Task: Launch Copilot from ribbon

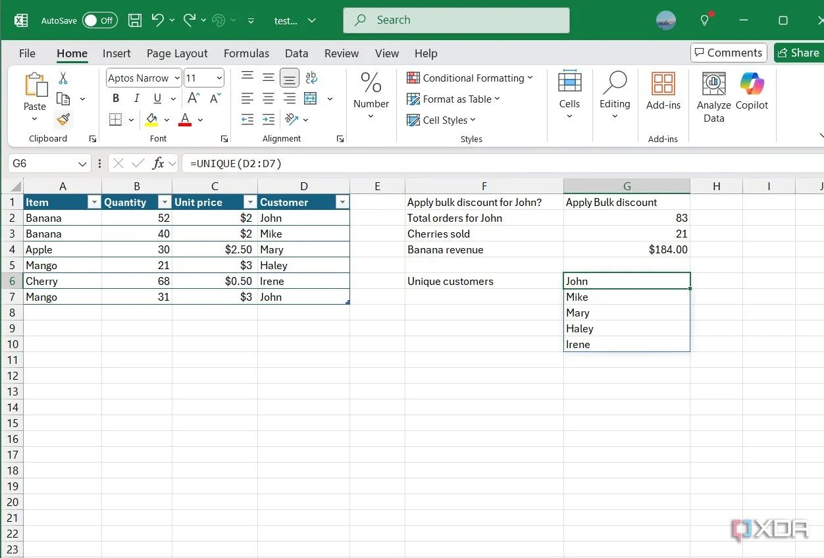Action: (752, 91)
